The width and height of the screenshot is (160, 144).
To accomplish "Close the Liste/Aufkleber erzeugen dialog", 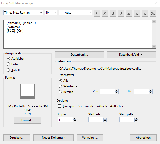I will click(x=156, y=3).
